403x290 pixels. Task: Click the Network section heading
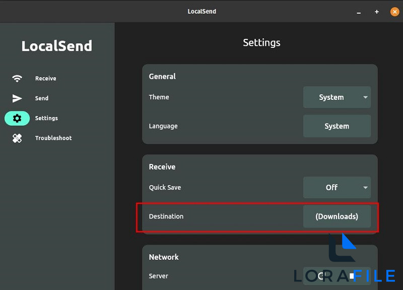click(164, 257)
